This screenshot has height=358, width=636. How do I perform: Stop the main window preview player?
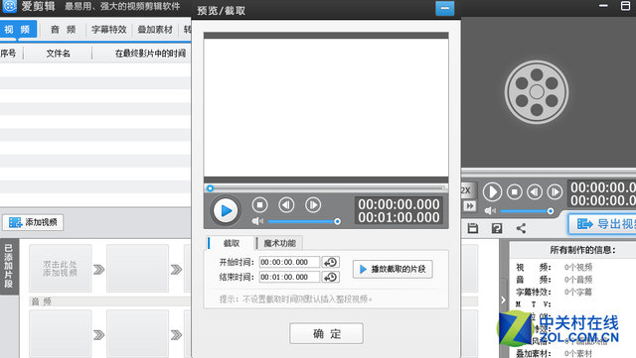pos(515,191)
